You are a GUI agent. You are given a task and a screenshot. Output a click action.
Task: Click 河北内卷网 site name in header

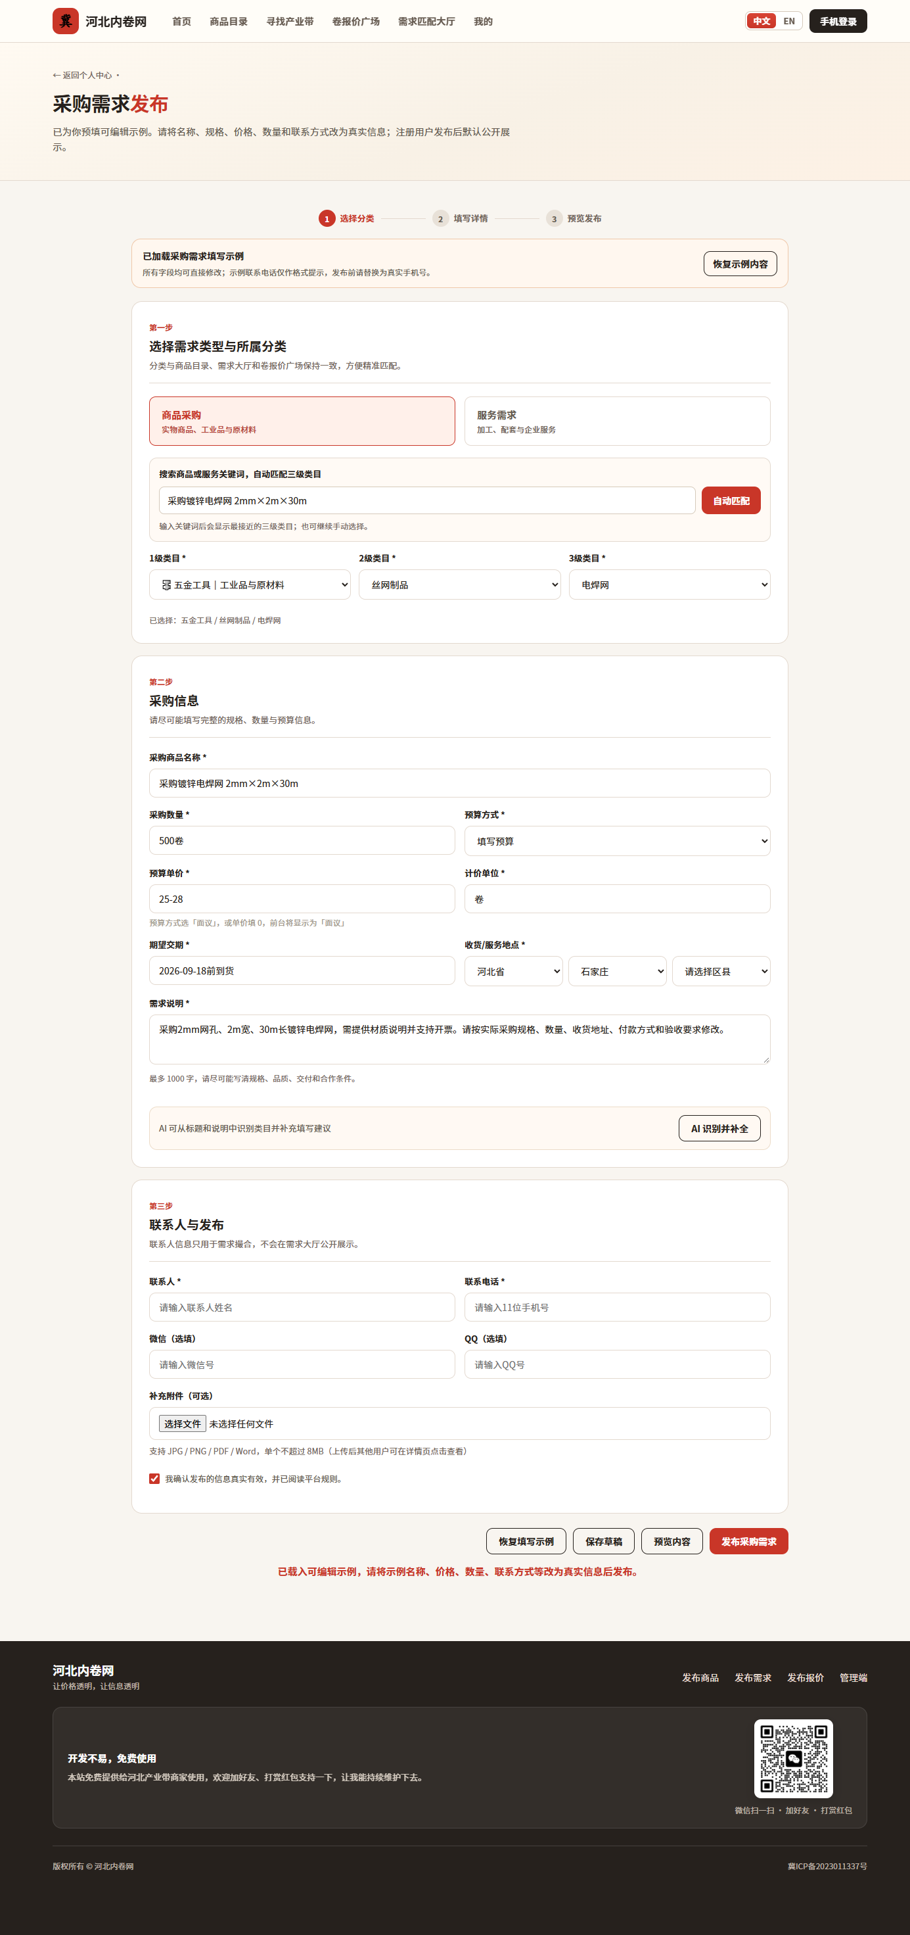pos(116,22)
